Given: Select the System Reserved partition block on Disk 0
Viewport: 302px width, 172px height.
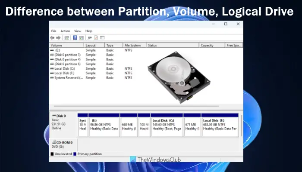Looking at the screenshot, I should (83, 125).
